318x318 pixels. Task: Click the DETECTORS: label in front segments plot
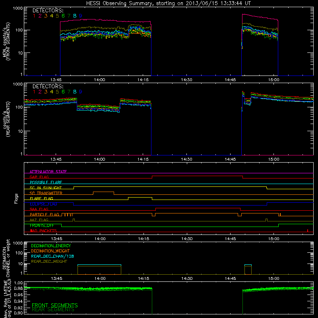click(48, 11)
